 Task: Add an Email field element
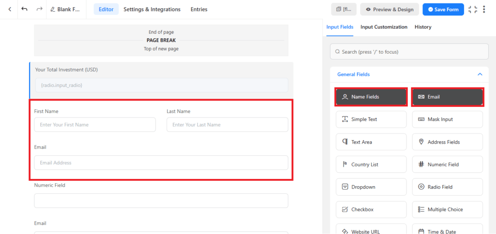(447, 97)
